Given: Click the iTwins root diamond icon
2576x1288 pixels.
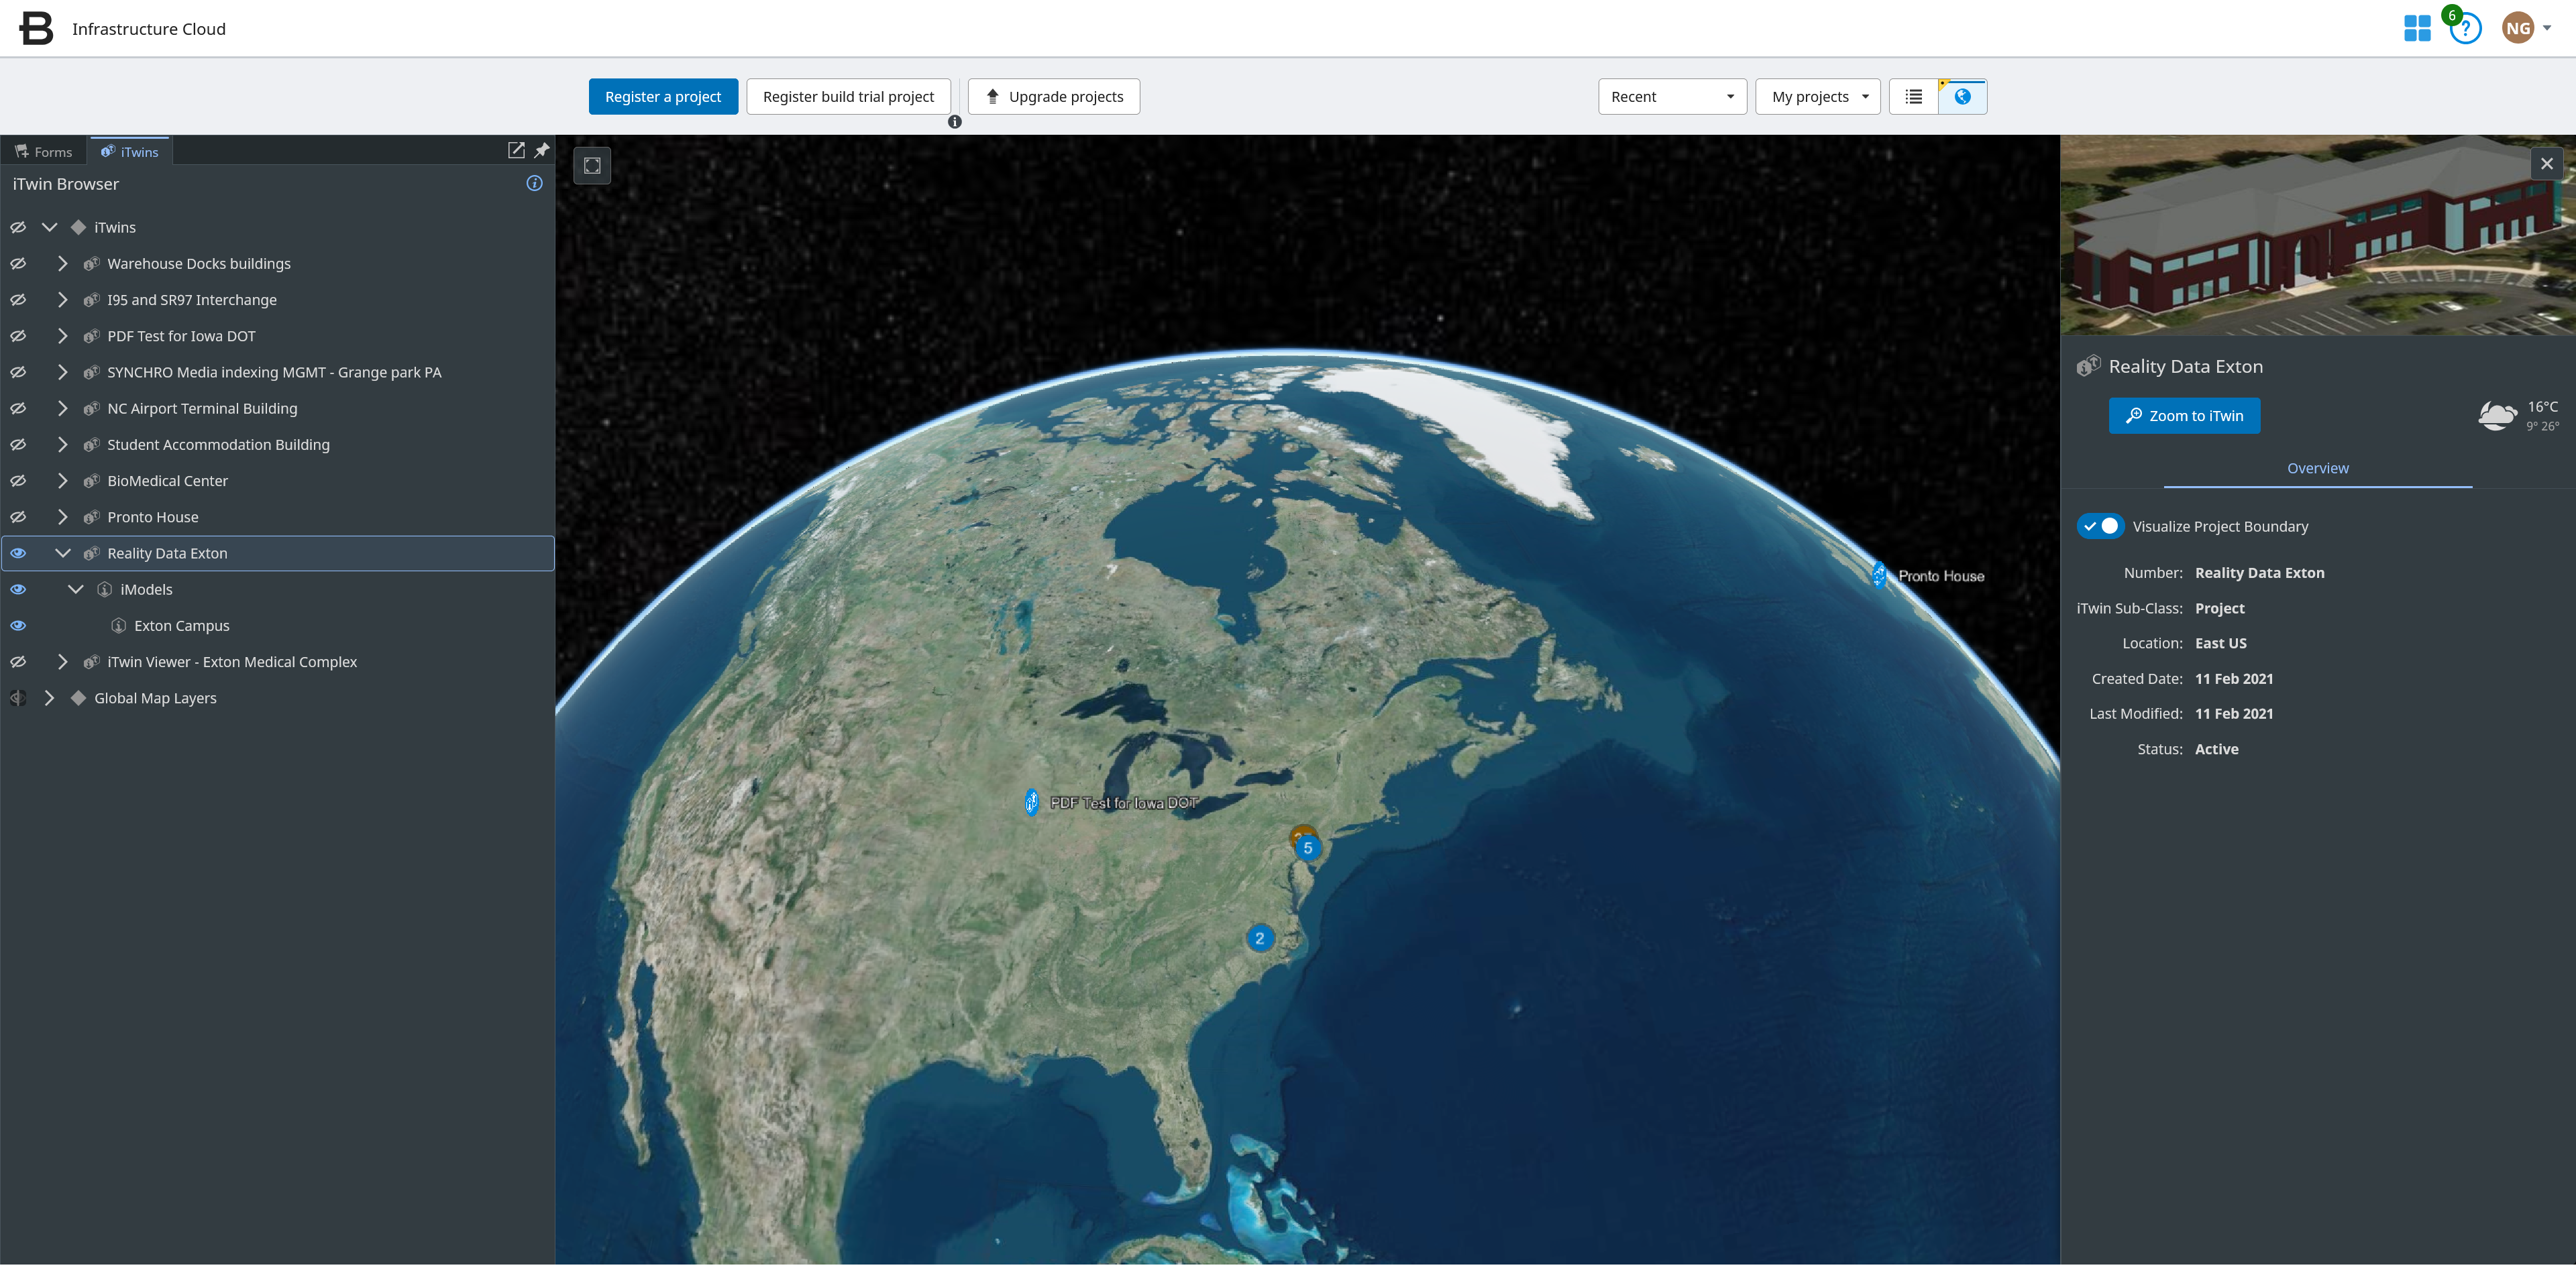Looking at the screenshot, I should (78, 227).
